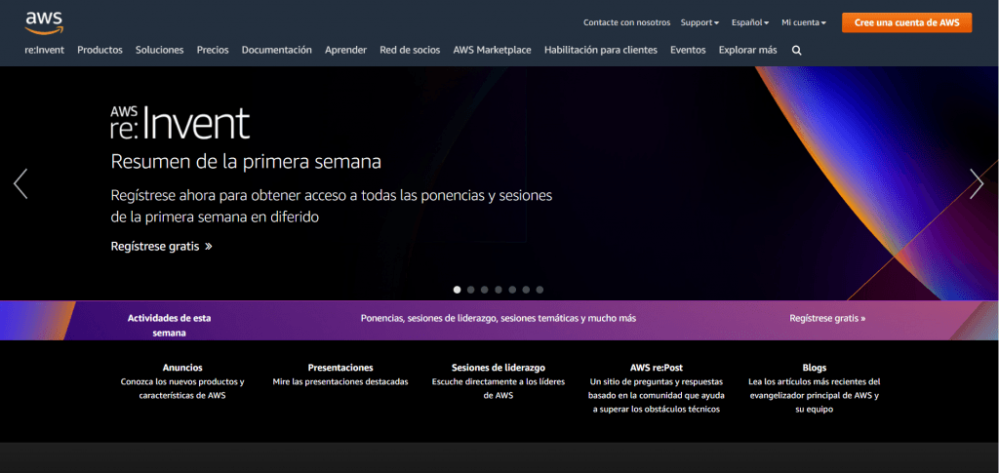Open Explorar más menu
999x473 pixels.
[x=748, y=50]
